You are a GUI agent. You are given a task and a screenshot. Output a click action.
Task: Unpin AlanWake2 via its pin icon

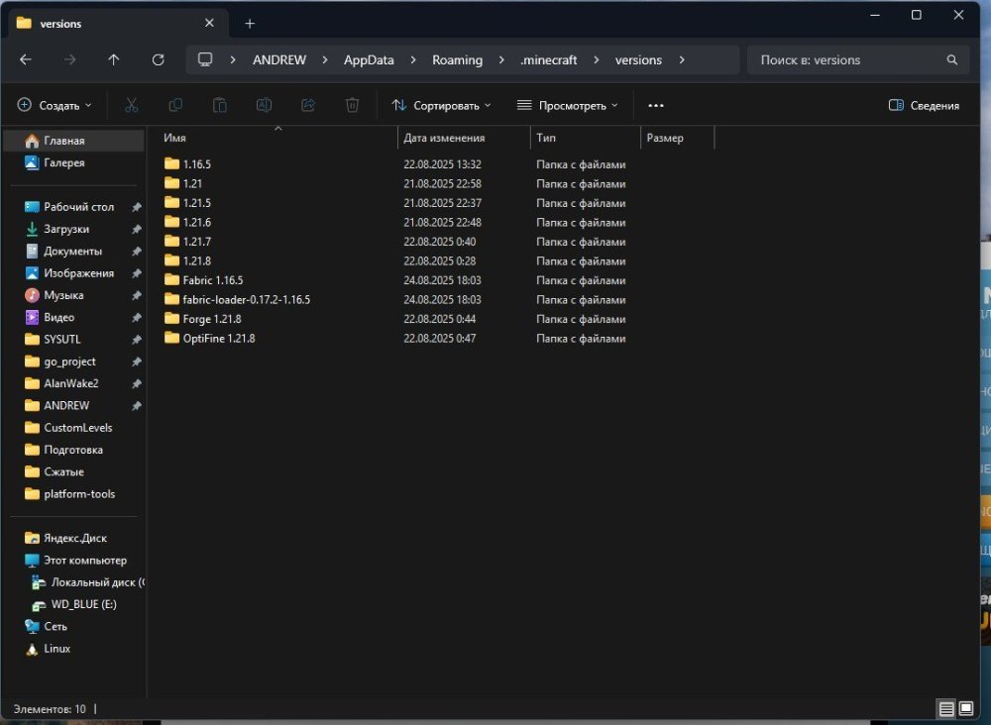coord(136,384)
